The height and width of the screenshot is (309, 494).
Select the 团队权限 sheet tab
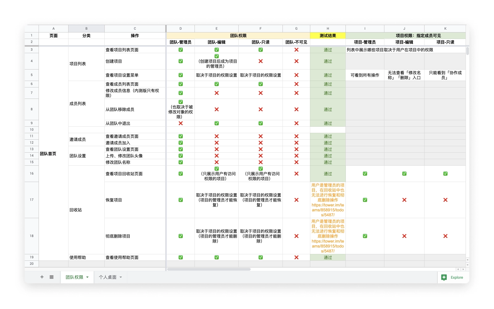pos(74,277)
